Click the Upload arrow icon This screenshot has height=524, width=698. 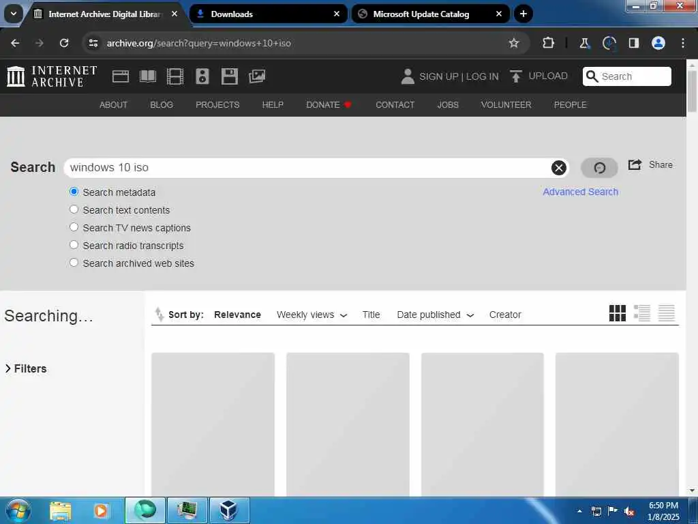coord(515,76)
